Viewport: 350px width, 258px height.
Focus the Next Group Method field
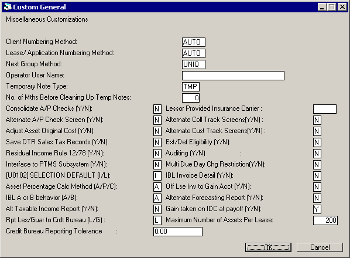(x=194, y=64)
